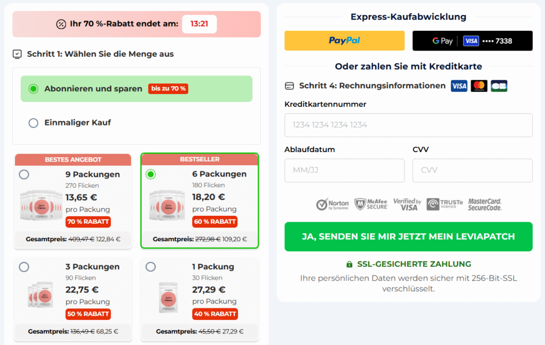Click the TRUSTe verified badge

[x=444, y=204]
